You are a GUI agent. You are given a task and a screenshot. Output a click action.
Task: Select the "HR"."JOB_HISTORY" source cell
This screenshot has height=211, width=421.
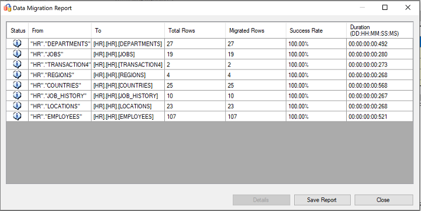point(60,96)
